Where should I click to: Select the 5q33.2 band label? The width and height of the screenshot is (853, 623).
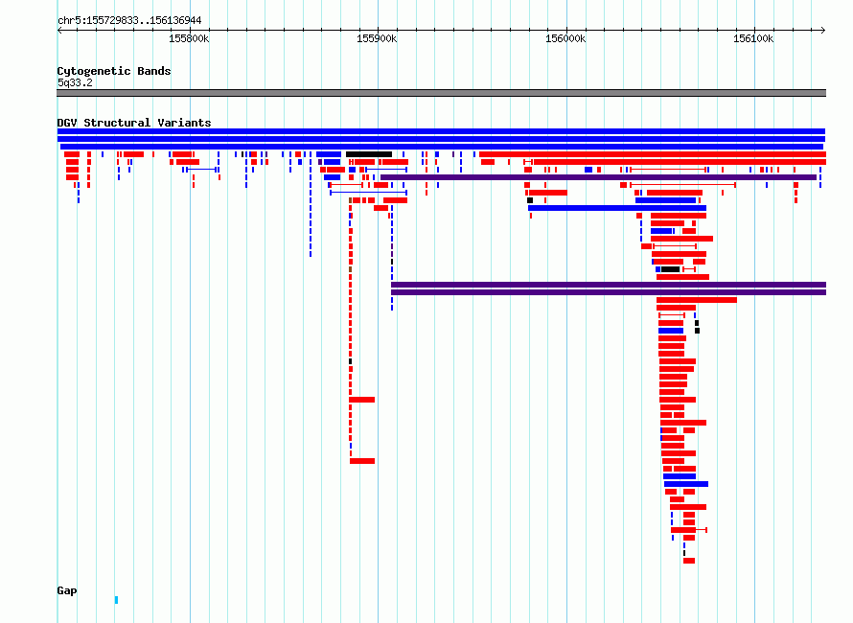click(x=75, y=82)
